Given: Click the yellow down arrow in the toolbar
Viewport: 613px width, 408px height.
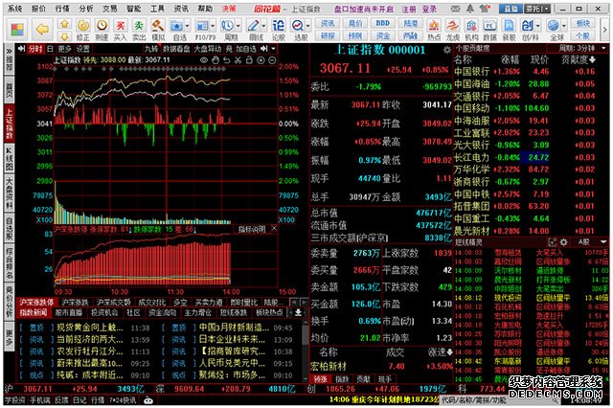Looking at the screenshot, I should click(64, 36).
